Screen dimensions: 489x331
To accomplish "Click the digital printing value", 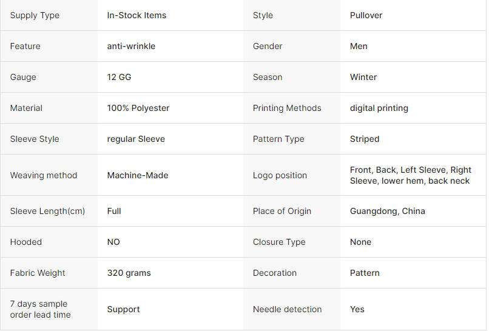I will pos(379,108).
